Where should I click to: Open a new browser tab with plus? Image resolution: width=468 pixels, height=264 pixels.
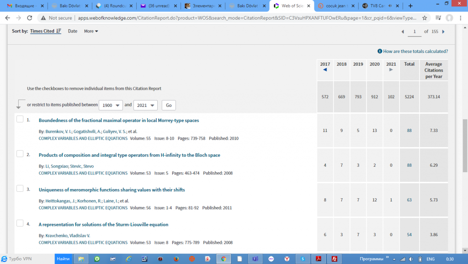pos(410,6)
